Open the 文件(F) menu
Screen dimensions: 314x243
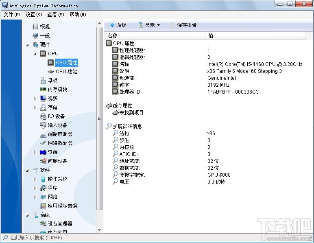(12, 15)
